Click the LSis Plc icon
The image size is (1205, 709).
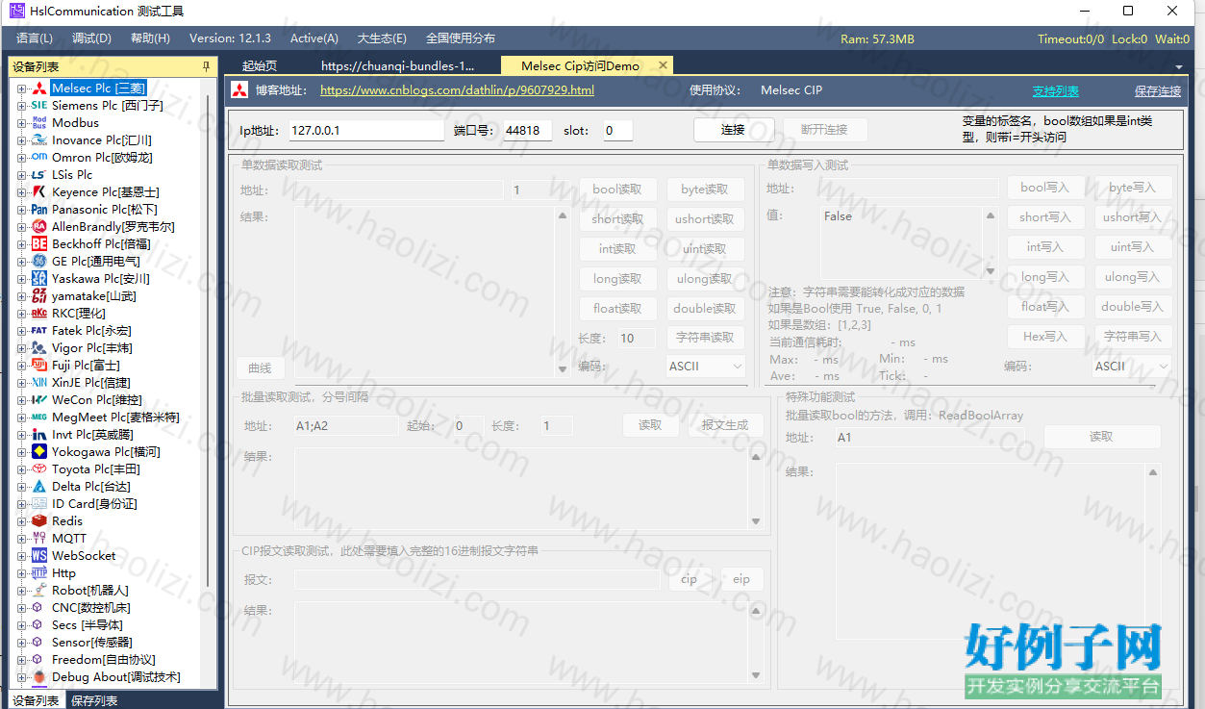39,175
